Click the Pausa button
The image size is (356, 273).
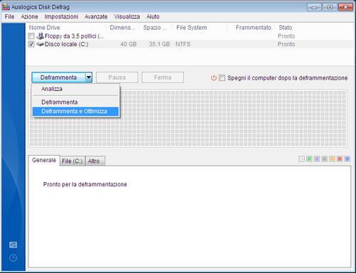coord(117,77)
